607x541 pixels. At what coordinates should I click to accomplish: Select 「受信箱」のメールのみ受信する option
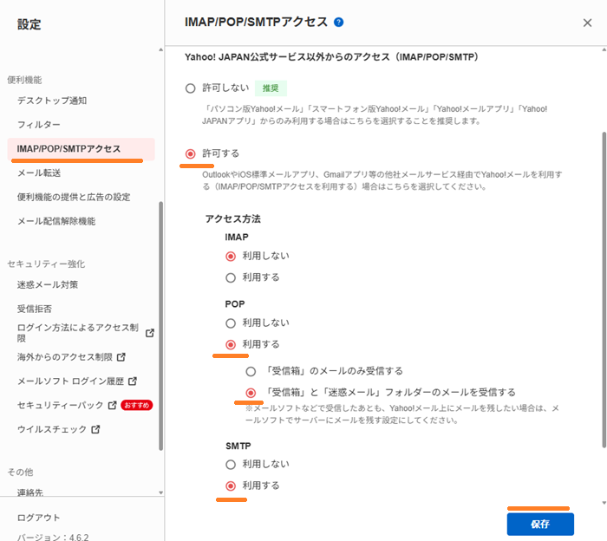[x=251, y=371]
